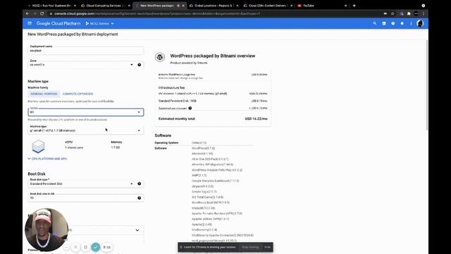Open the Series dropdown

(x=86, y=112)
